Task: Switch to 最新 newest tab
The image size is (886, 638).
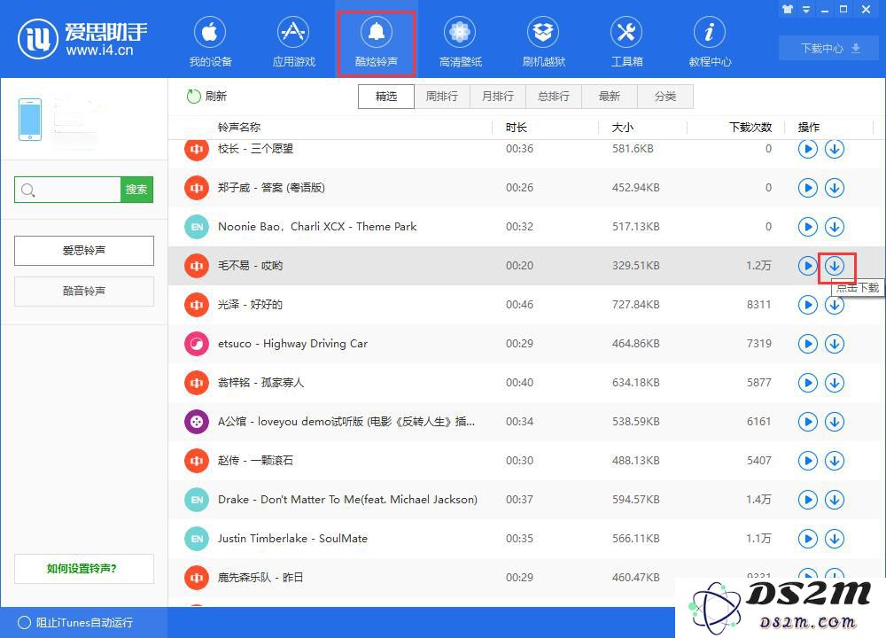Action: [610, 97]
